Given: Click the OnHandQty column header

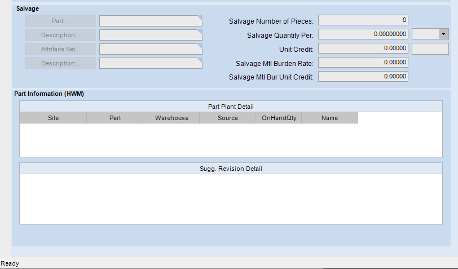Looking at the screenshot, I should click(x=279, y=118).
